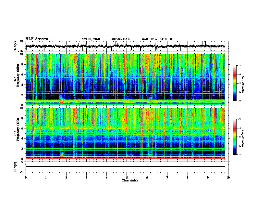Image resolution: width=257 pixels, height=199 pixels.
Task: Click the ch.2 spectrogram "8" kHz tick label
Action: 22,118
